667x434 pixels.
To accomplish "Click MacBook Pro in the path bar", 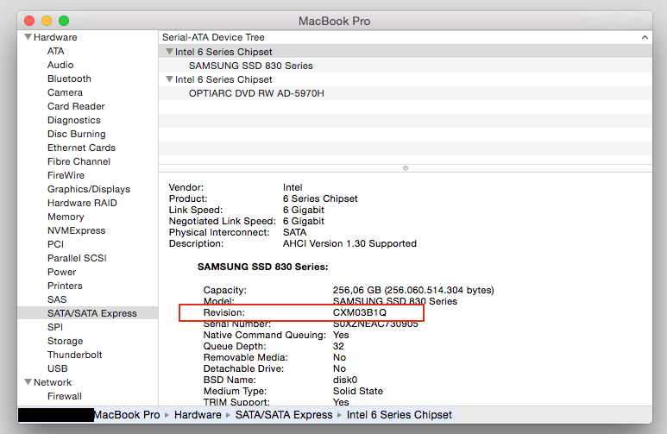I will tap(127, 415).
